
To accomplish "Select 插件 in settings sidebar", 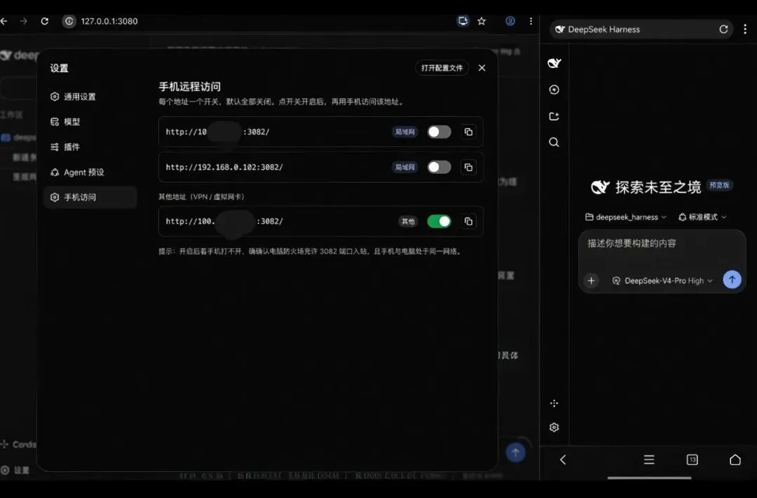I will pyautogui.click(x=90, y=146).
